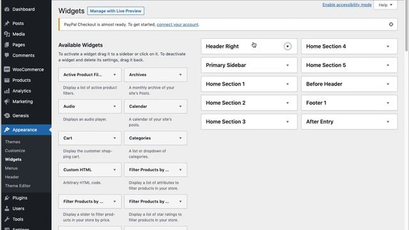Image resolution: width=409 pixels, height=230 pixels.
Task: Click the Marketing megaphone icon
Action: click(7, 102)
